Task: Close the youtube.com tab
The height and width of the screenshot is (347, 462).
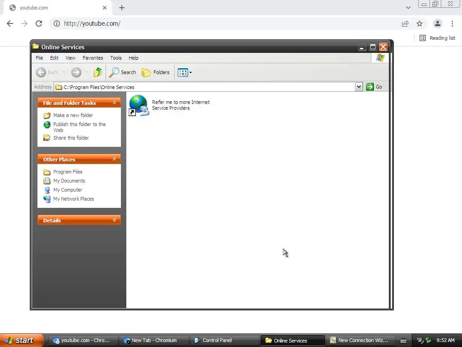Action: [105, 8]
